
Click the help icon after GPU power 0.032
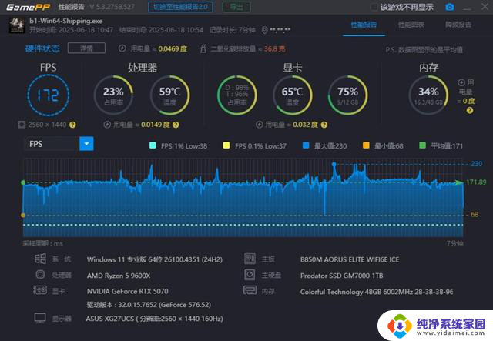coord(324,125)
